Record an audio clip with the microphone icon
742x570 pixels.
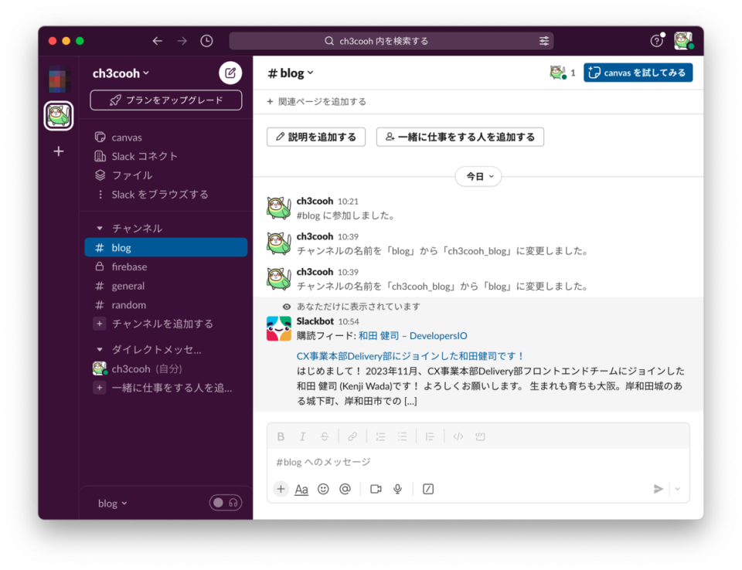397,488
